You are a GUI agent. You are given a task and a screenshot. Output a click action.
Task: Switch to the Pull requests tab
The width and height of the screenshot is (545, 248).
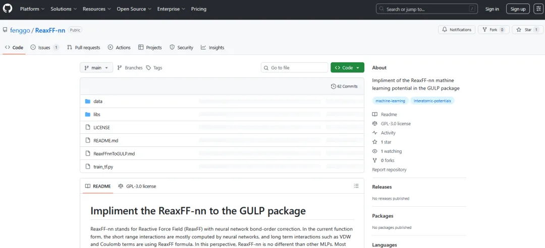pos(84,47)
